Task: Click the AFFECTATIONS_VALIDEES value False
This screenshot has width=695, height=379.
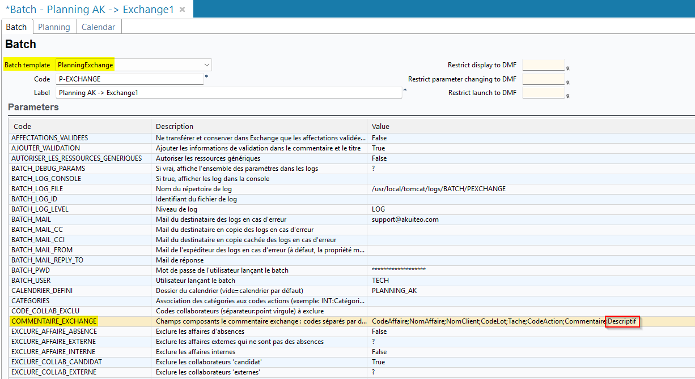Action: coord(379,138)
